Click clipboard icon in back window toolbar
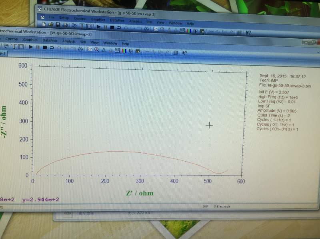The image size is (320, 239). click(x=202, y=32)
